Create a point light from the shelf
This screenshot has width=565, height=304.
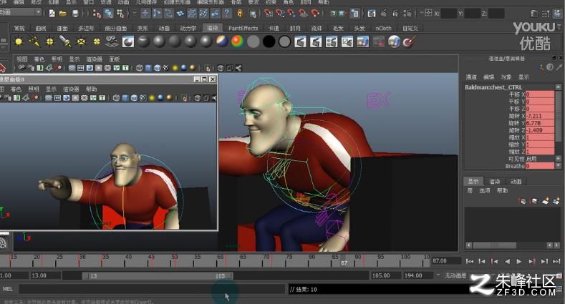tap(49, 42)
